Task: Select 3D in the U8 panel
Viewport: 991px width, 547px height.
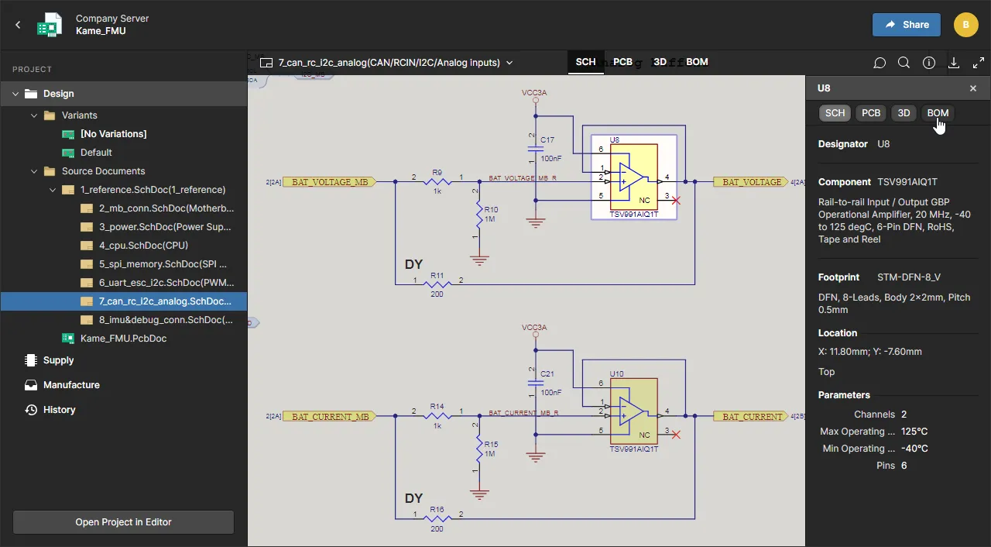Action: click(x=904, y=113)
